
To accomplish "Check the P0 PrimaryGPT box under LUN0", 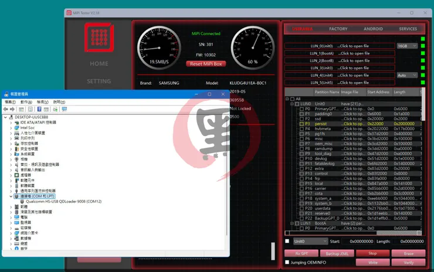I will [x=301, y=109].
